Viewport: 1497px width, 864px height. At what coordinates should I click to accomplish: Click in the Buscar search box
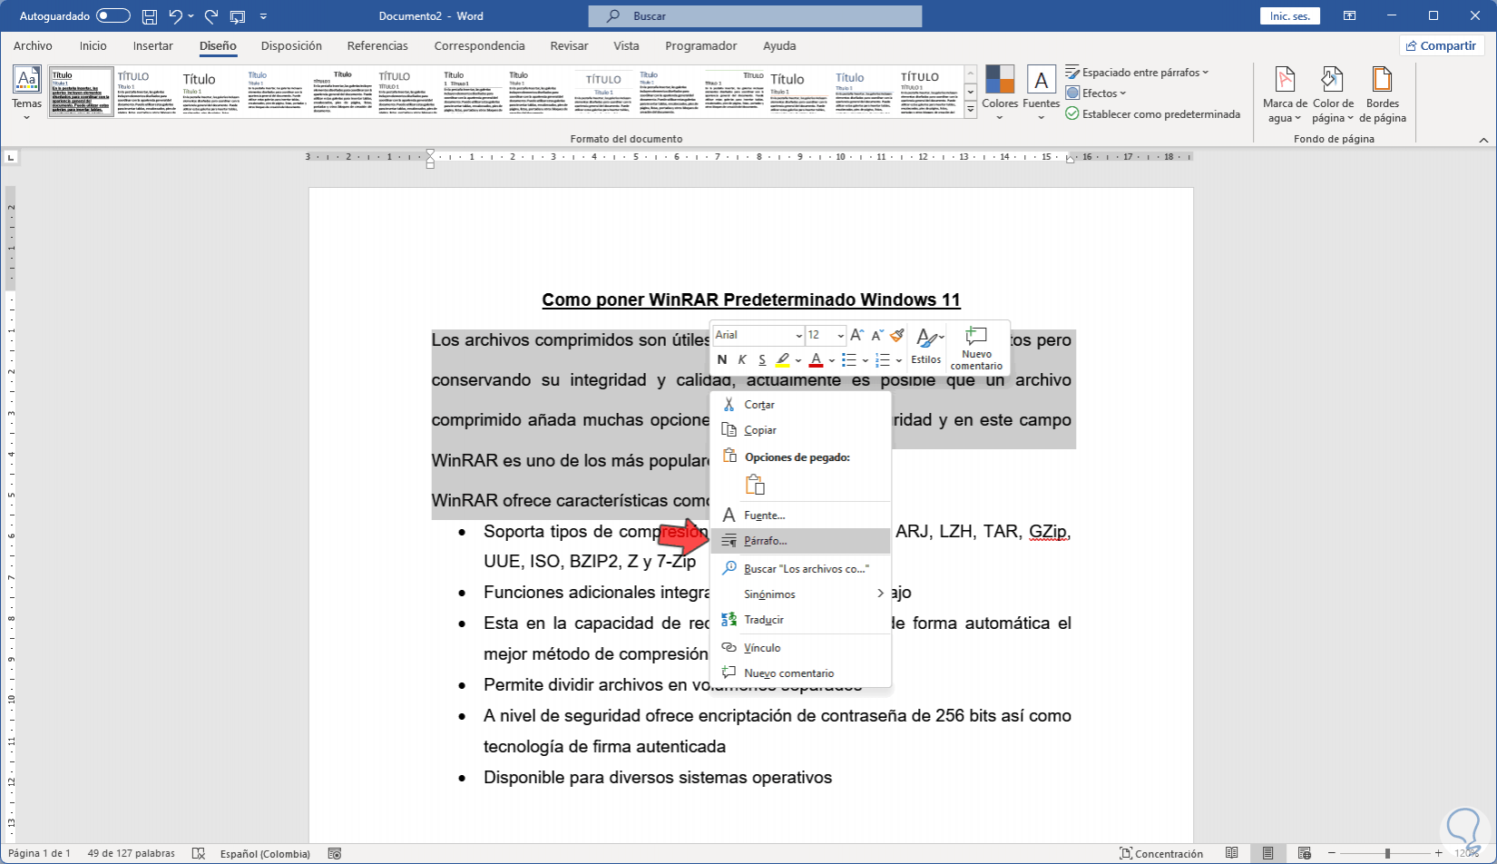pos(755,16)
